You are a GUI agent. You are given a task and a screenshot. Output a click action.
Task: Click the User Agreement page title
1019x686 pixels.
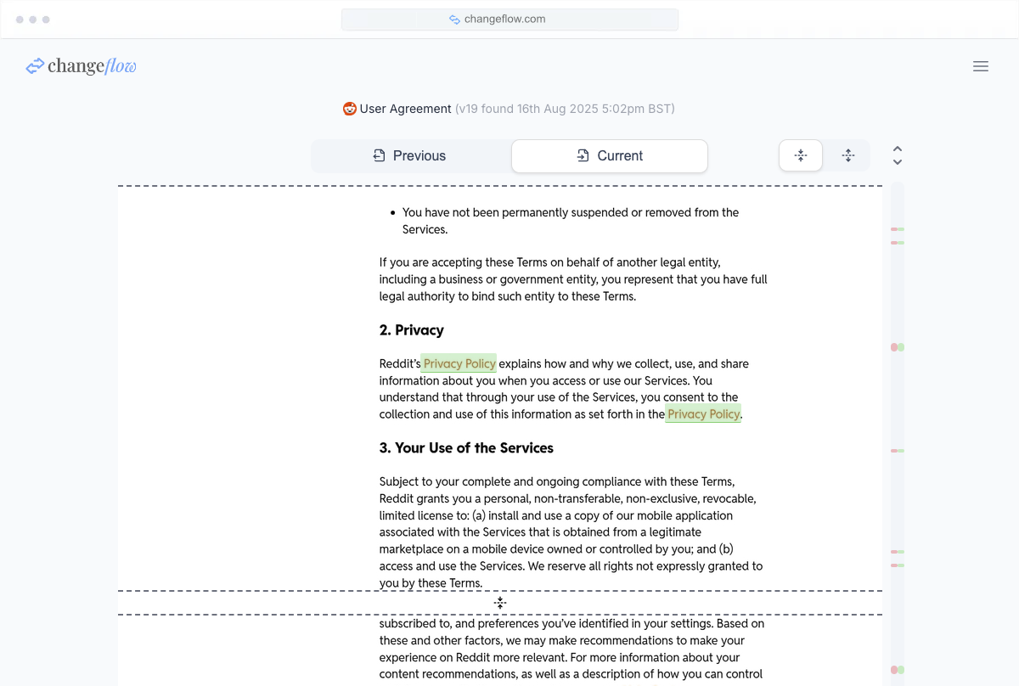tap(406, 109)
